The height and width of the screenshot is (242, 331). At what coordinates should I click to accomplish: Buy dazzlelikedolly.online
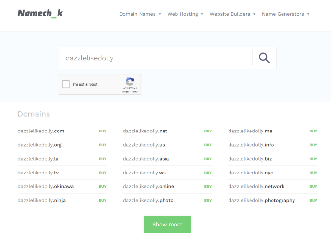208,187
